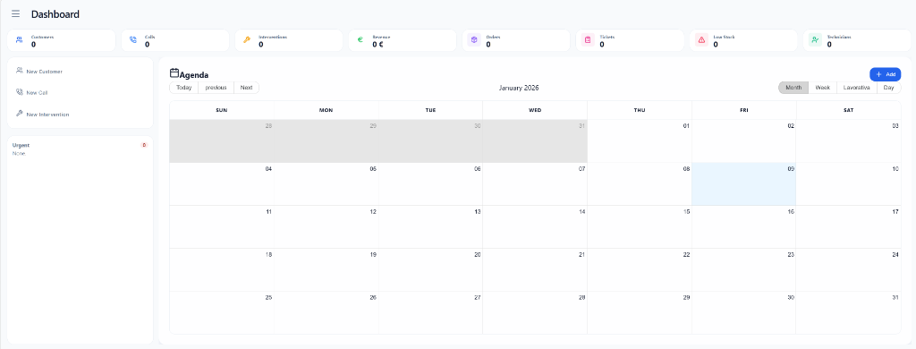Click the January 2026 title
The height and width of the screenshot is (349, 916).
[x=519, y=88]
